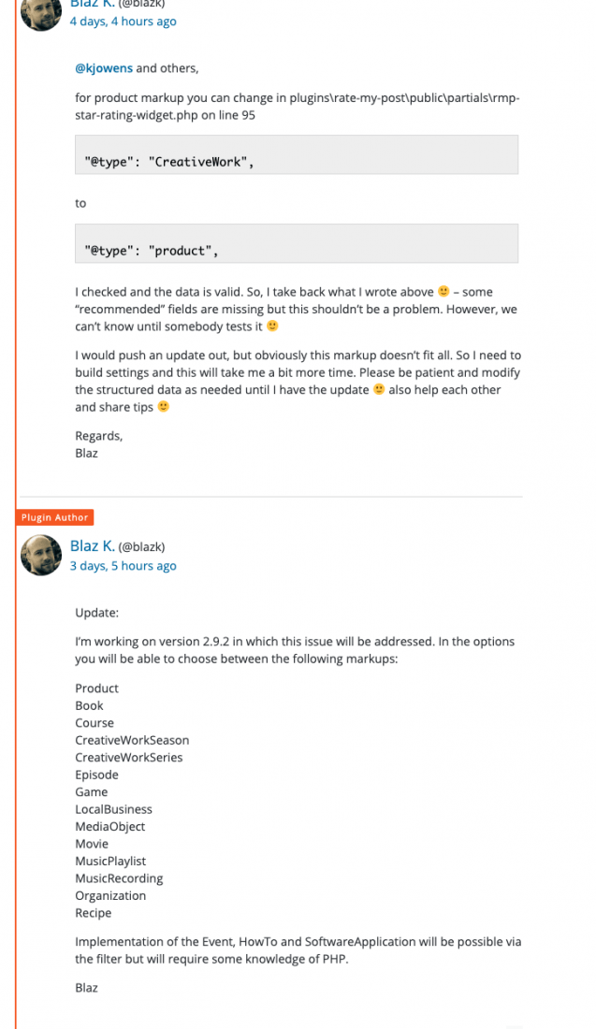Screen dimensions: 596x1029
Task: Click the "MusicPlaylist" markup list entry
Action: click(110, 861)
